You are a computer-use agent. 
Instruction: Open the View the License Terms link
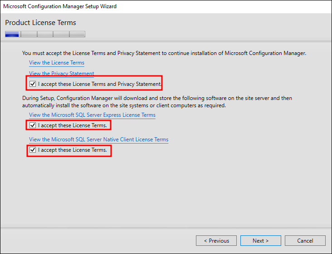(x=57, y=63)
